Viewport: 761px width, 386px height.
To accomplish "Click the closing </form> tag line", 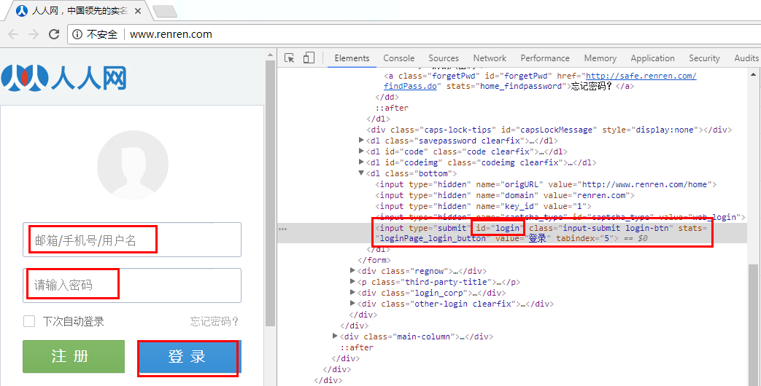I will tap(374, 260).
